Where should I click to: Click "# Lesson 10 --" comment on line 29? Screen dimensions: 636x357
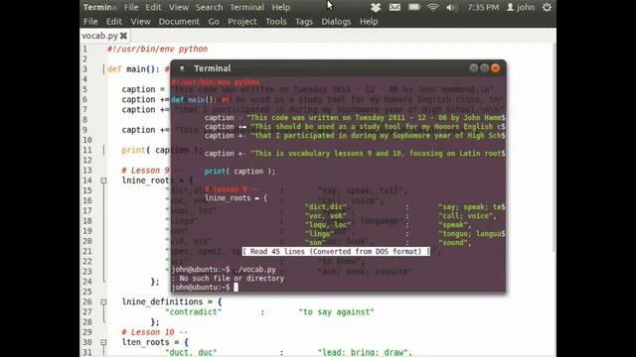[x=155, y=332]
